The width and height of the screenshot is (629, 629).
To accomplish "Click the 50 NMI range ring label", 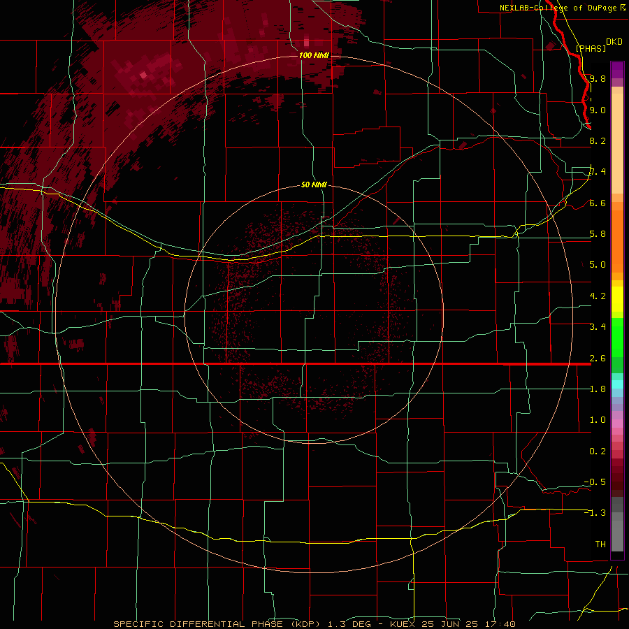I will pyautogui.click(x=314, y=185).
